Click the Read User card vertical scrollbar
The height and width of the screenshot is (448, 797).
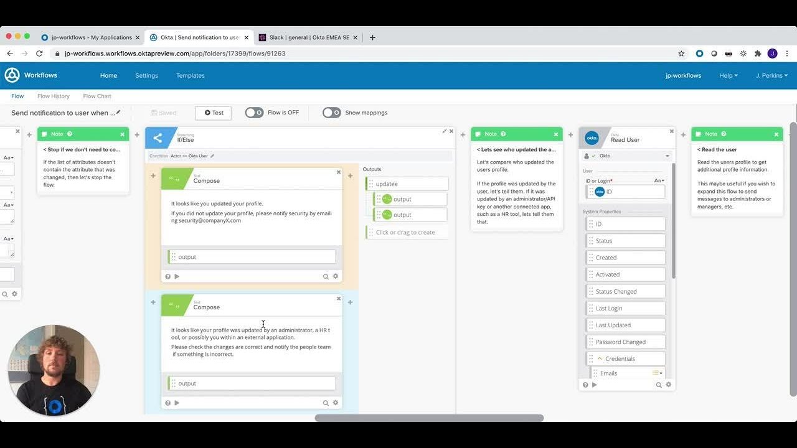(673, 221)
